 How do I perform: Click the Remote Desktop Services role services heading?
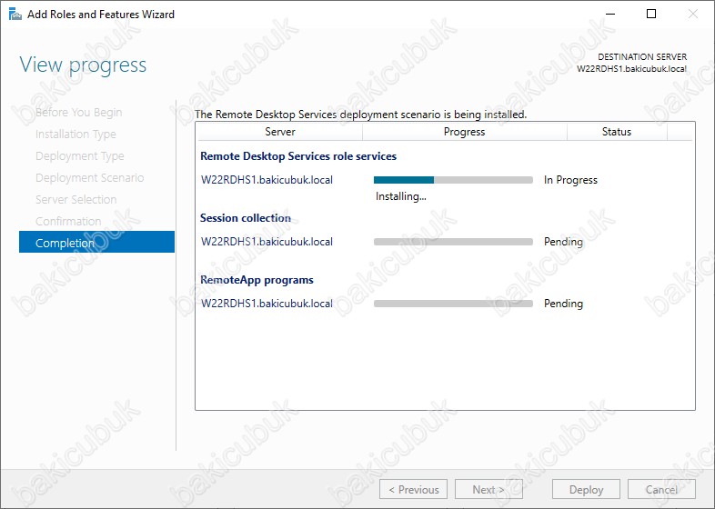click(x=298, y=156)
